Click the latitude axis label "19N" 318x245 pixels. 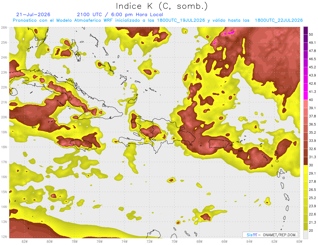(4, 132)
